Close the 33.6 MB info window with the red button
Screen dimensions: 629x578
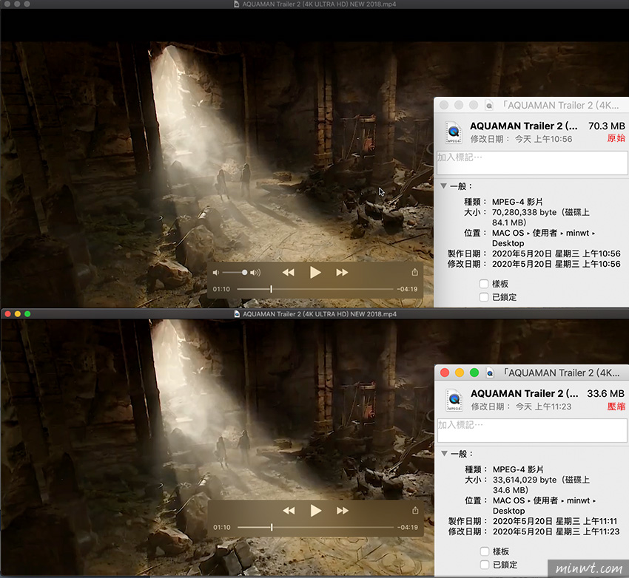click(x=445, y=373)
